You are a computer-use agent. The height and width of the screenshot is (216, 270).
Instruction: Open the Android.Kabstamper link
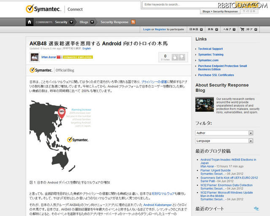157,205
